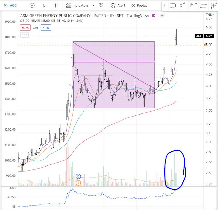
Task: Click the red 5.25 sell price button
Action: [x=26, y=28]
